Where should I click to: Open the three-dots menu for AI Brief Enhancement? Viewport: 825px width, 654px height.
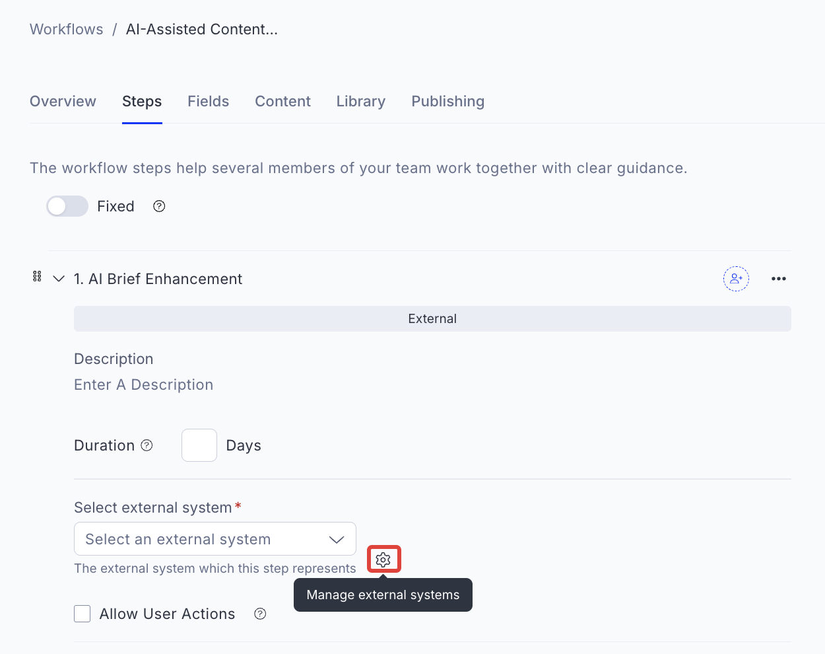click(x=779, y=279)
